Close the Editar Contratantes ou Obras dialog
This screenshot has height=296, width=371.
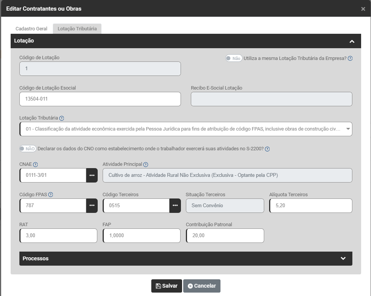(363, 9)
